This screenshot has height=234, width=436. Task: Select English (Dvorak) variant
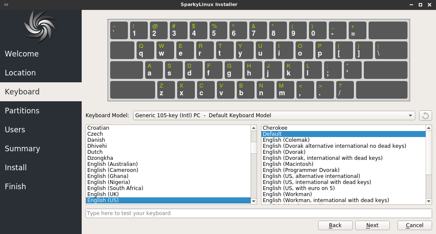click(x=344, y=152)
